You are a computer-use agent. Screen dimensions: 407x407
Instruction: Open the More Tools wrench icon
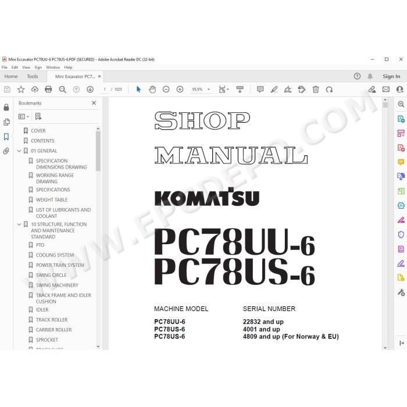401,292
